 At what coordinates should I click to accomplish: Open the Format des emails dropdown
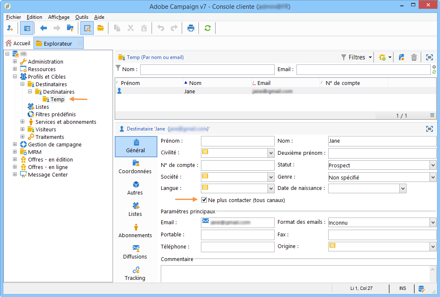pos(433,223)
